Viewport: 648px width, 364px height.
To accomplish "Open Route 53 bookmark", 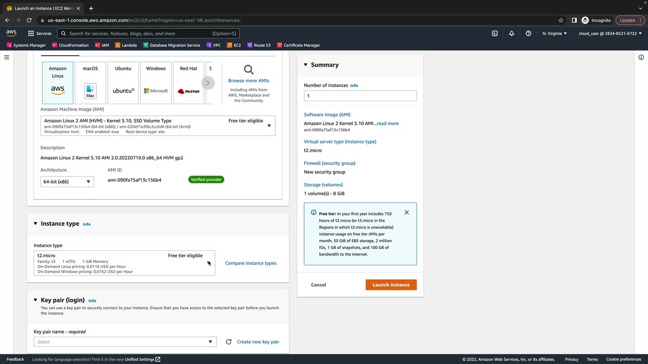I will click(x=259, y=45).
